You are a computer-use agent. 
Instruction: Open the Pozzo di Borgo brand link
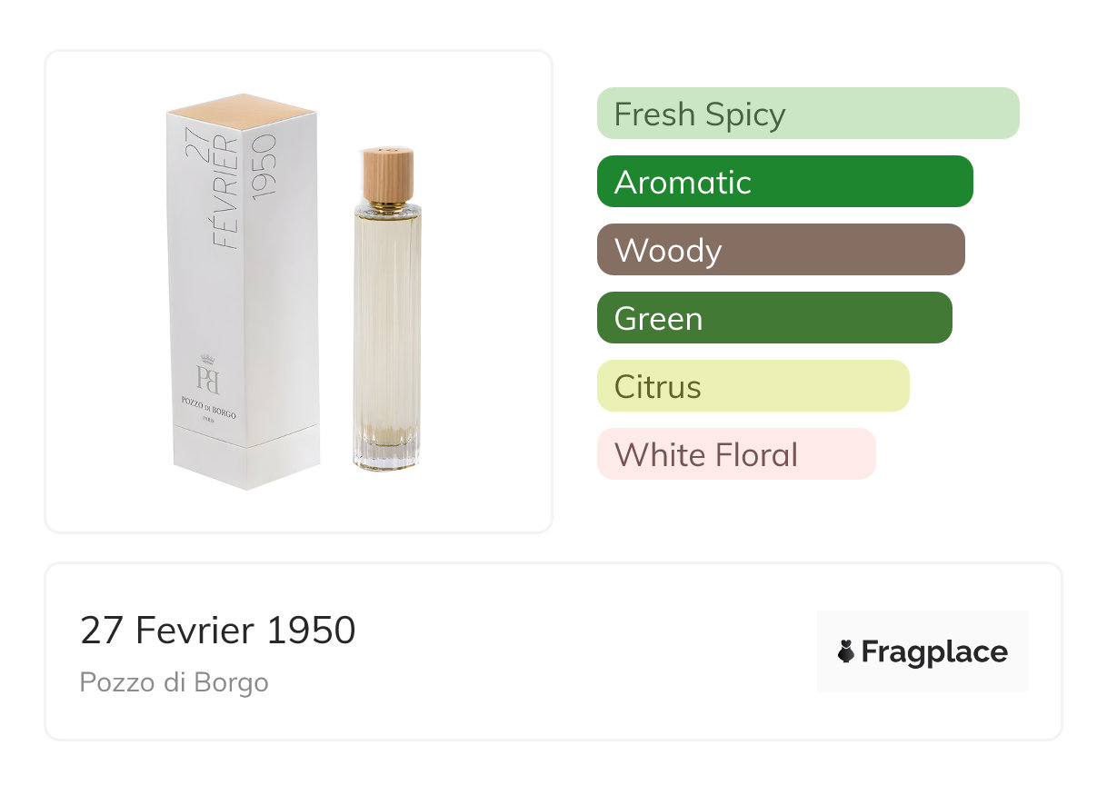pyautogui.click(x=174, y=682)
